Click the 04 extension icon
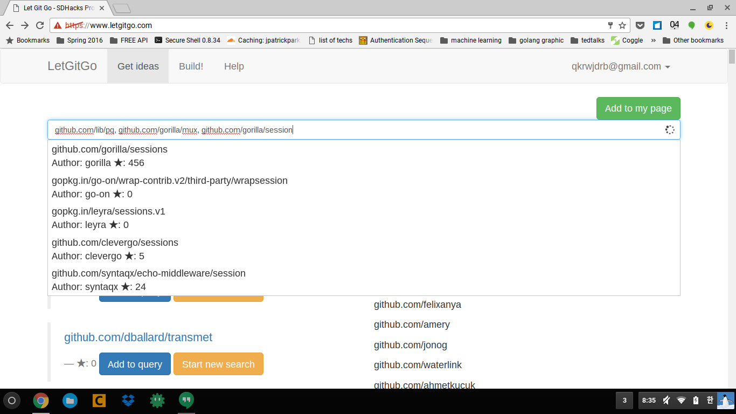Image resolution: width=736 pixels, height=414 pixels. (x=675, y=25)
